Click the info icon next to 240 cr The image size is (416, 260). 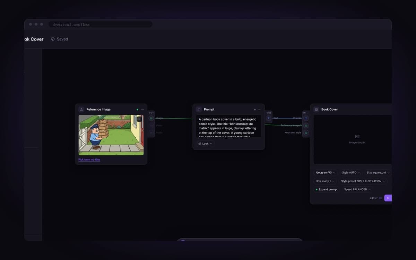[x=380, y=198]
